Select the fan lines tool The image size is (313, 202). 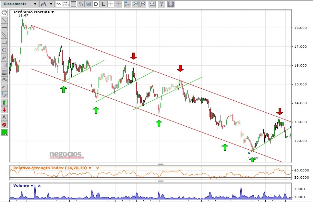click(x=4, y=57)
